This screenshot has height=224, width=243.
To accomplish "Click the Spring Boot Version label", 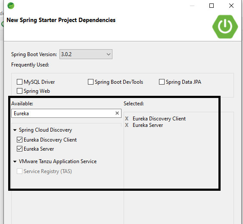I will [34, 54].
